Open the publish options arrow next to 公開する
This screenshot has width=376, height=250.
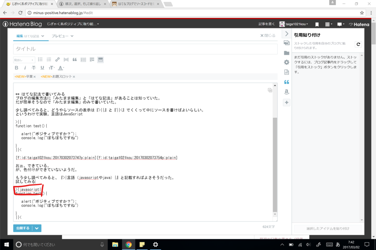pyautogui.click(x=36, y=228)
